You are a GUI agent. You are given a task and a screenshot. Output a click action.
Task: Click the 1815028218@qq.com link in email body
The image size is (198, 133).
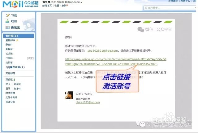[102, 51]
